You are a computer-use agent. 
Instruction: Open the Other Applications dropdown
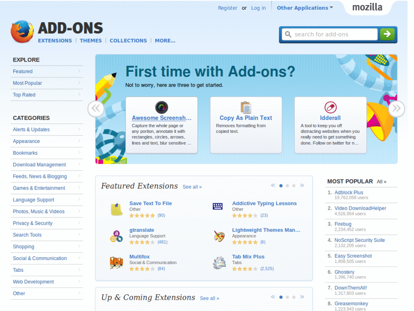(x=302, y=8)
